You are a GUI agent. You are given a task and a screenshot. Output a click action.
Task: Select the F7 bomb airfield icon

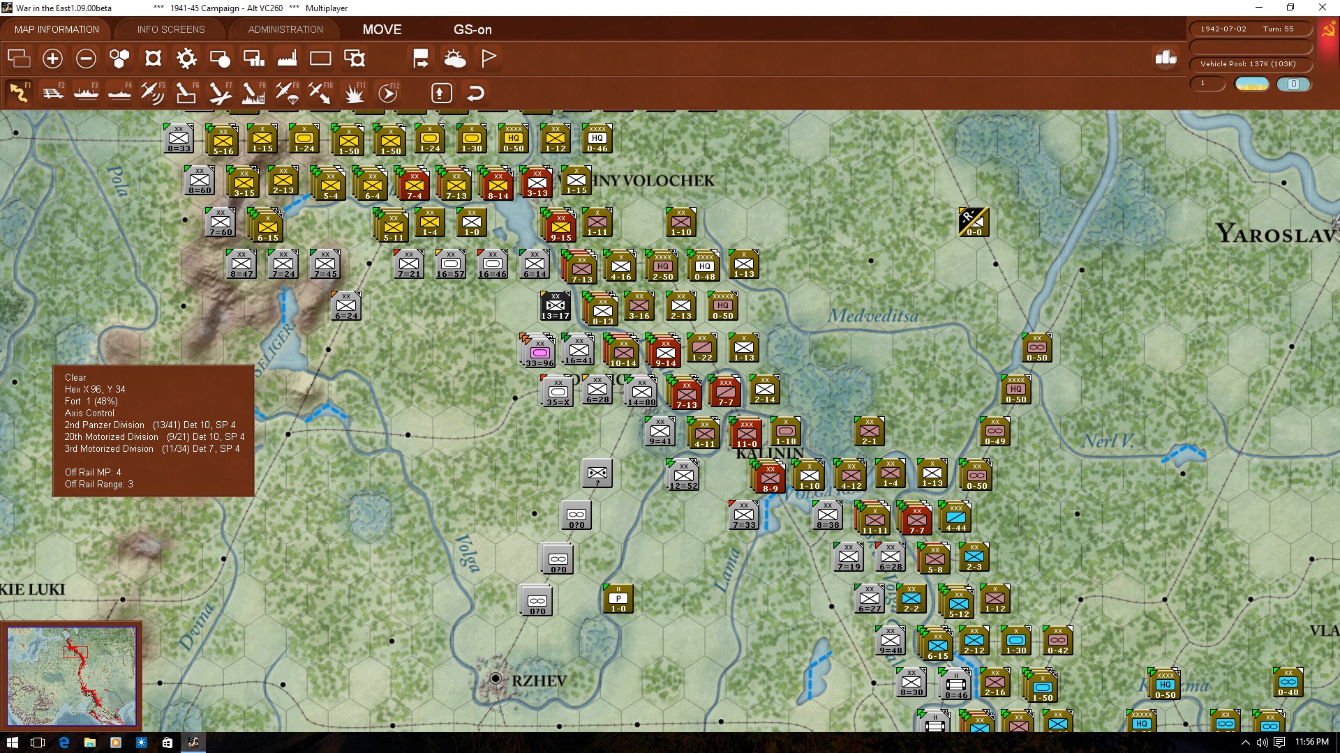pyautogui.click(x=220, y=92)
